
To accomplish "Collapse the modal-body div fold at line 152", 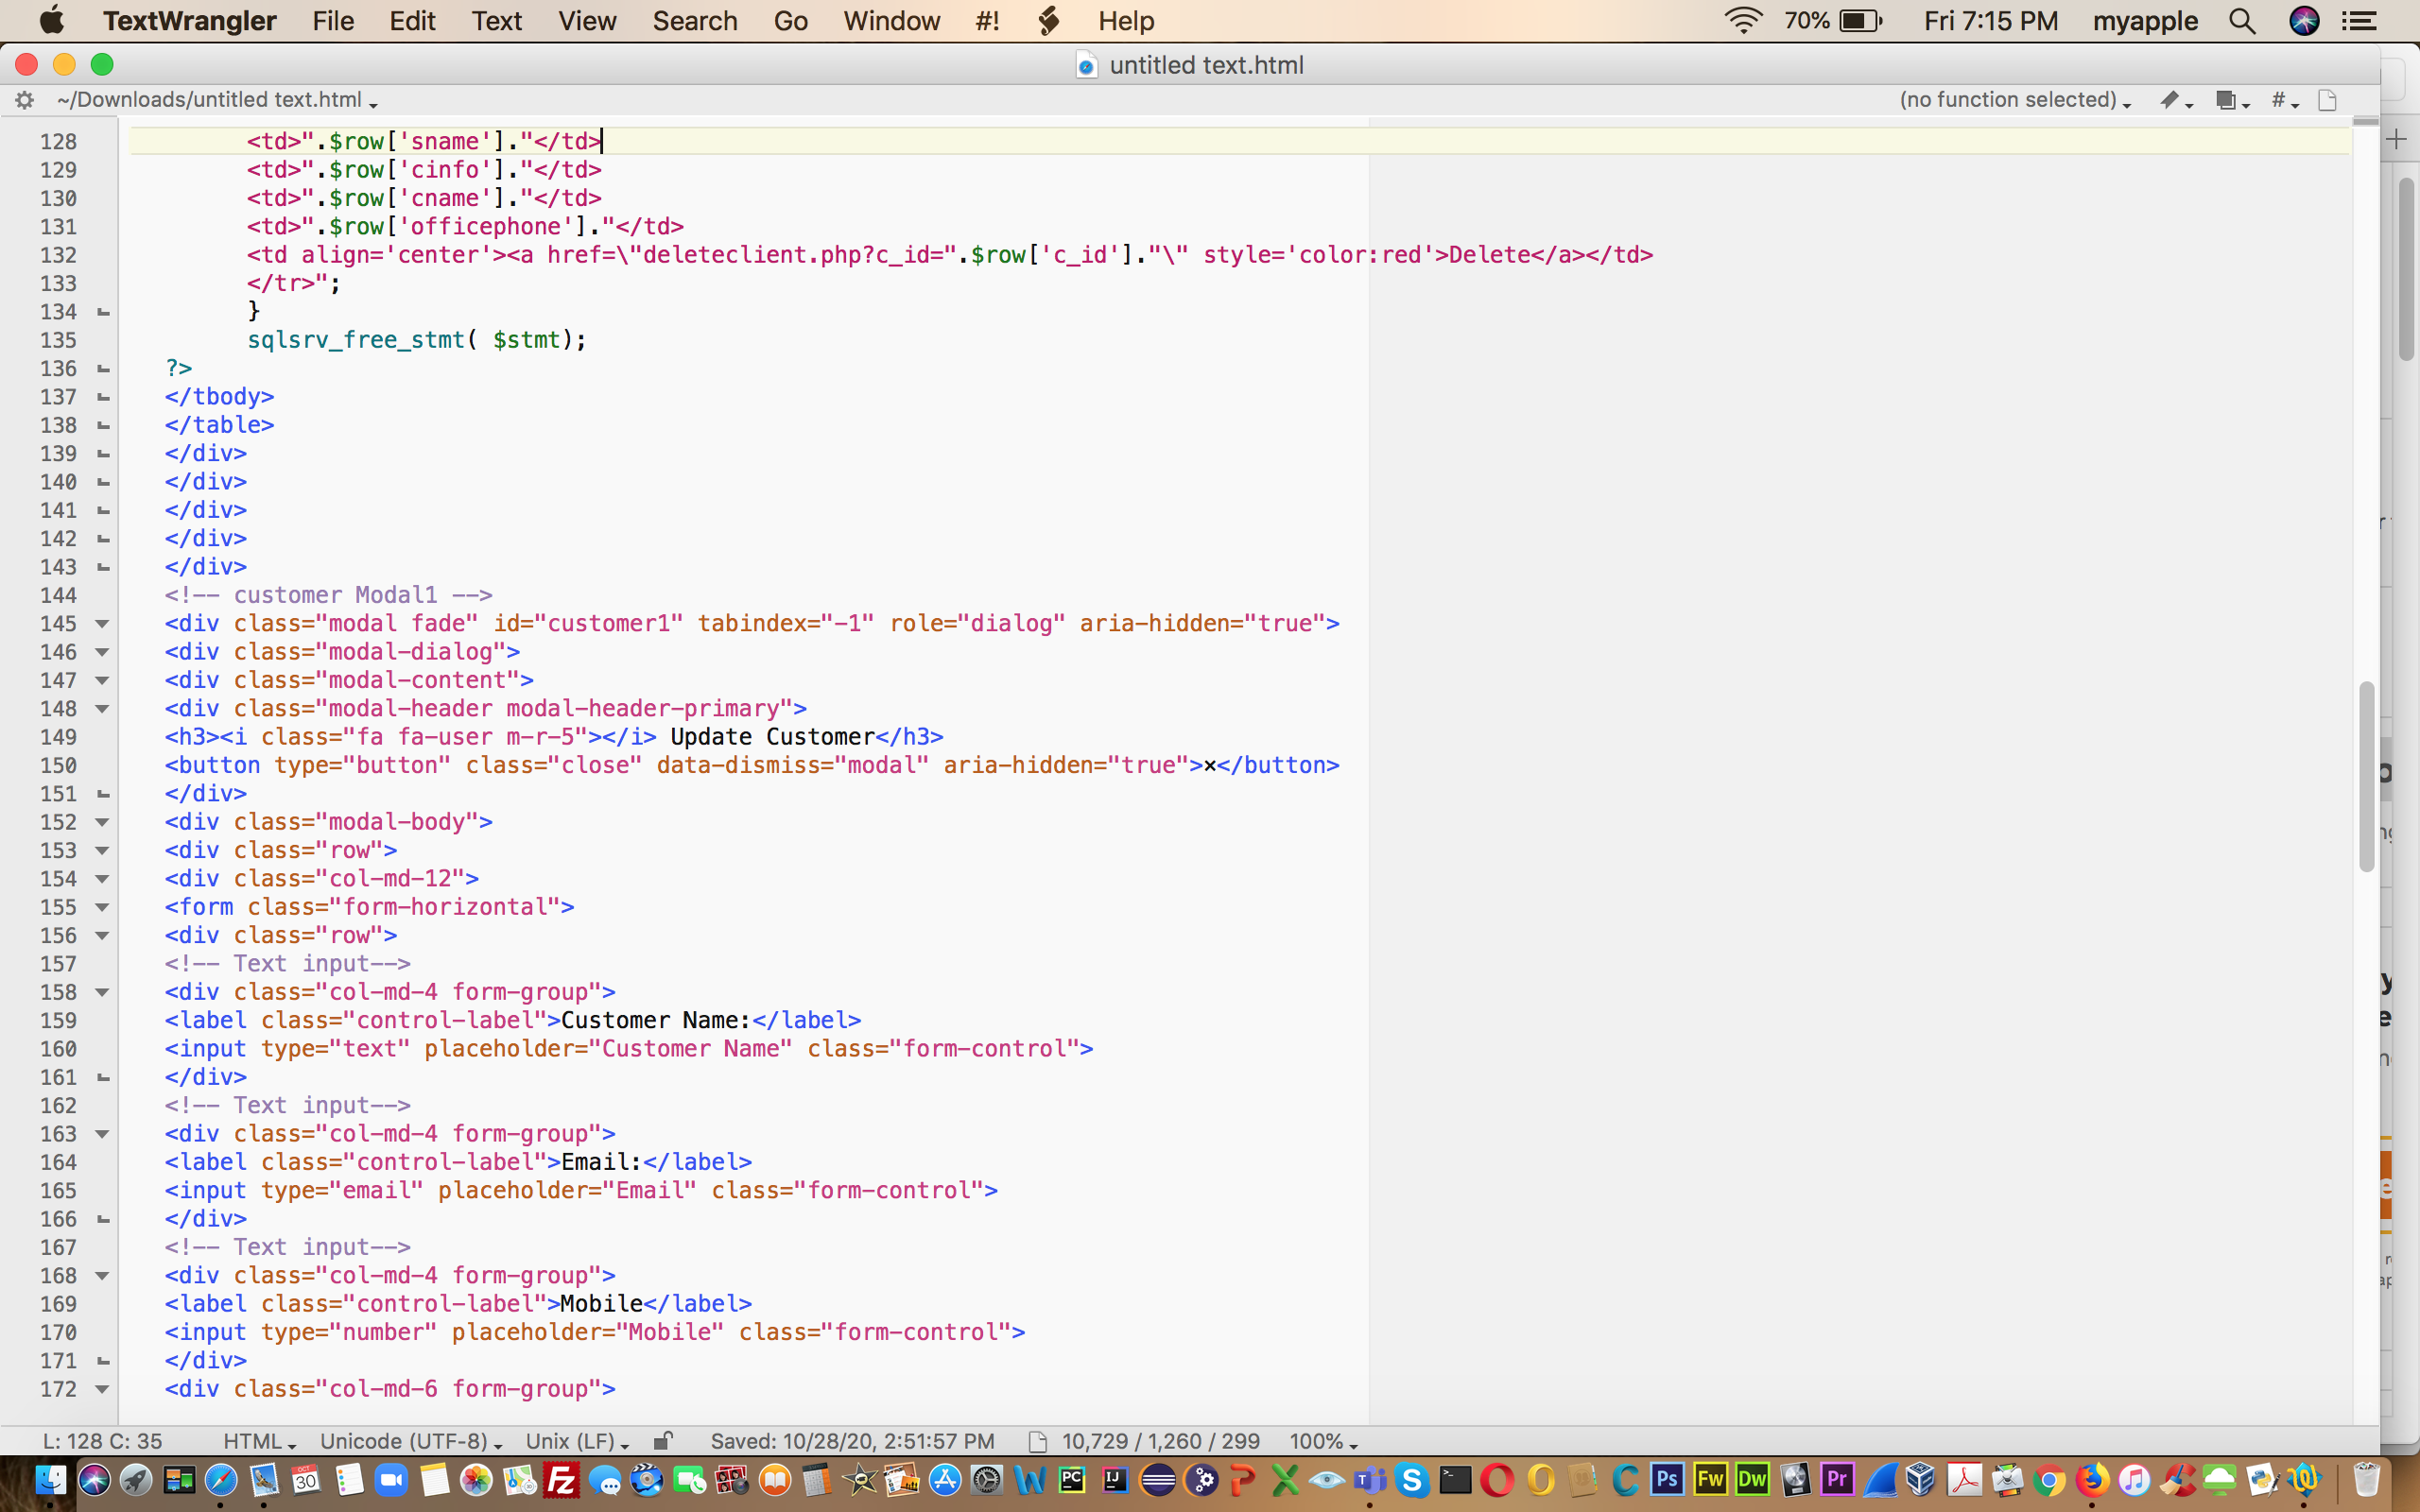I will 102,822.
